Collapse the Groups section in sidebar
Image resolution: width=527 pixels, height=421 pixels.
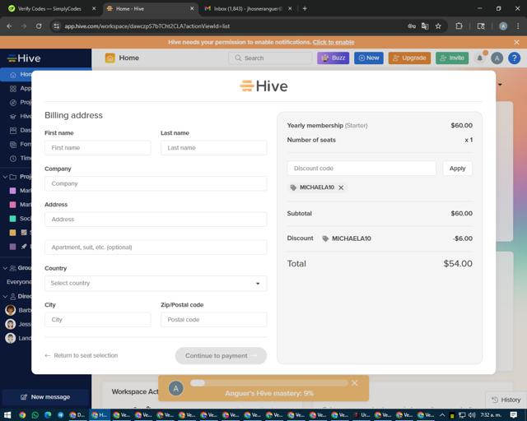click(x=5, y=268)
